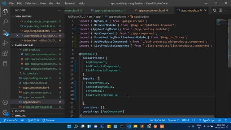231x130 pixels.
Task: Open the Go menu
Action: point(51,3)
